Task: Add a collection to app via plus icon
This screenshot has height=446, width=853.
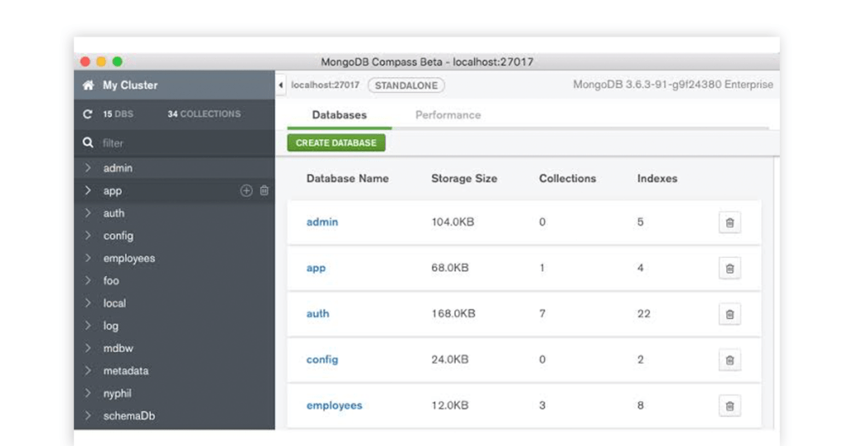Action: click(x=247, y=191)
